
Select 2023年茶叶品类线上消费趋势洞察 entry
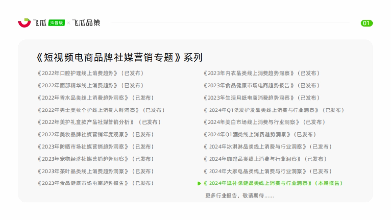click(96, 171)
